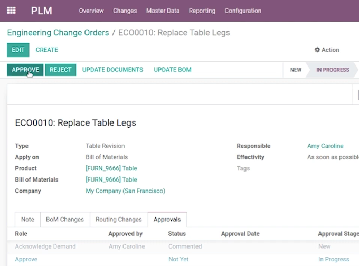The height and width of the screenshot is (266, 359).
Task: Click UPDATE BOM
Action: (173, 70)
